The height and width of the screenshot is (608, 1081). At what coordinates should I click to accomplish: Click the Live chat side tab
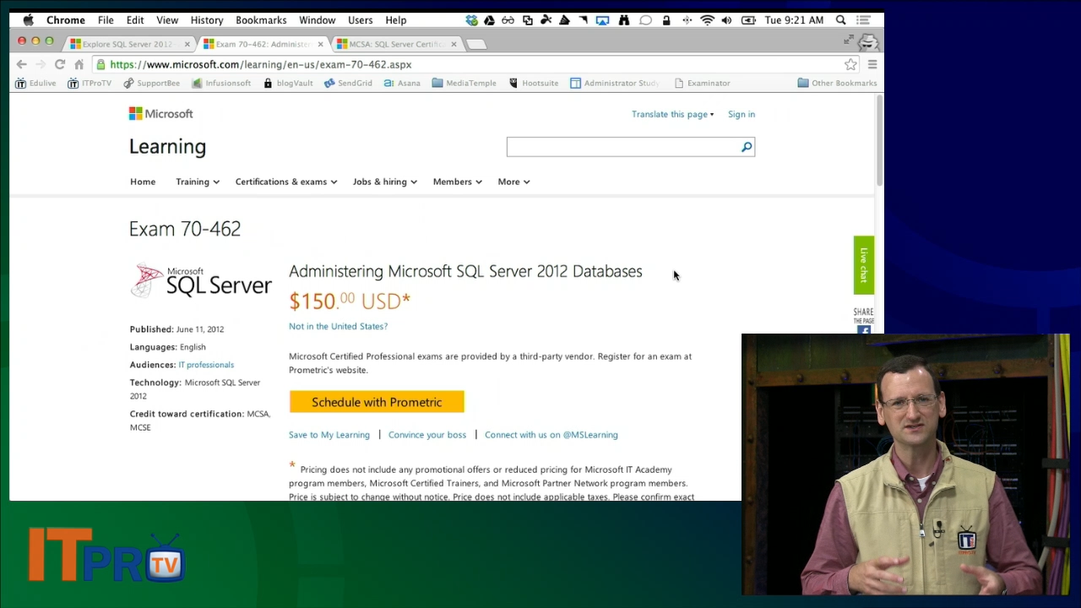coord(864,265)
